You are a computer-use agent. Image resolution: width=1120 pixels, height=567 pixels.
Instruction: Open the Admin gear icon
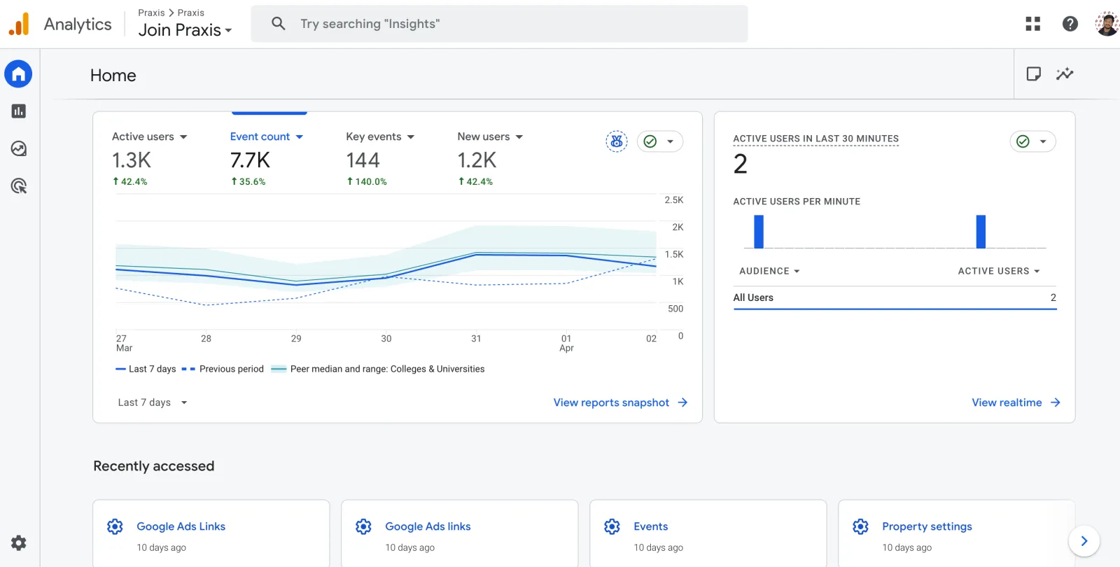click(19, 543)
